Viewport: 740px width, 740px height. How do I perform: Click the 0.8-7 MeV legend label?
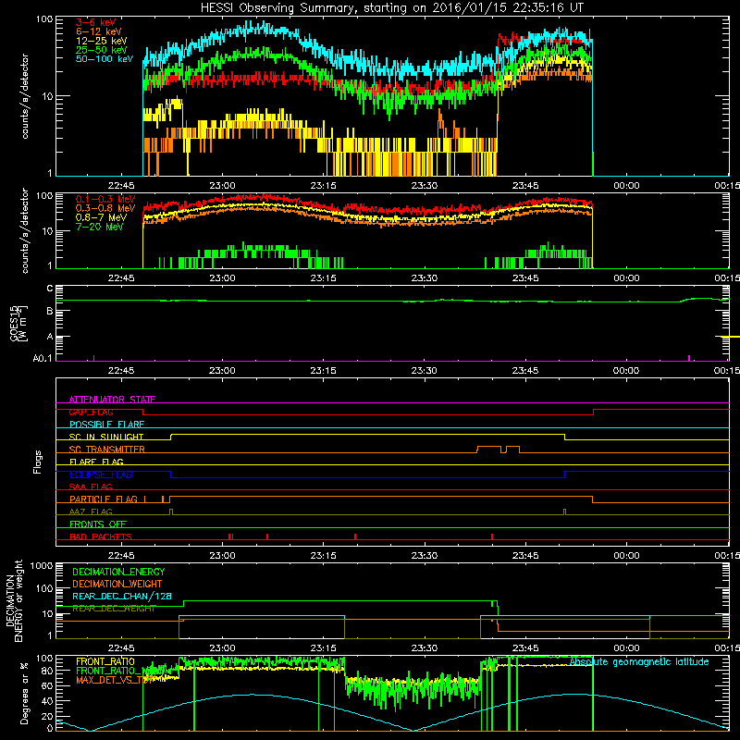tap(102, 217)
